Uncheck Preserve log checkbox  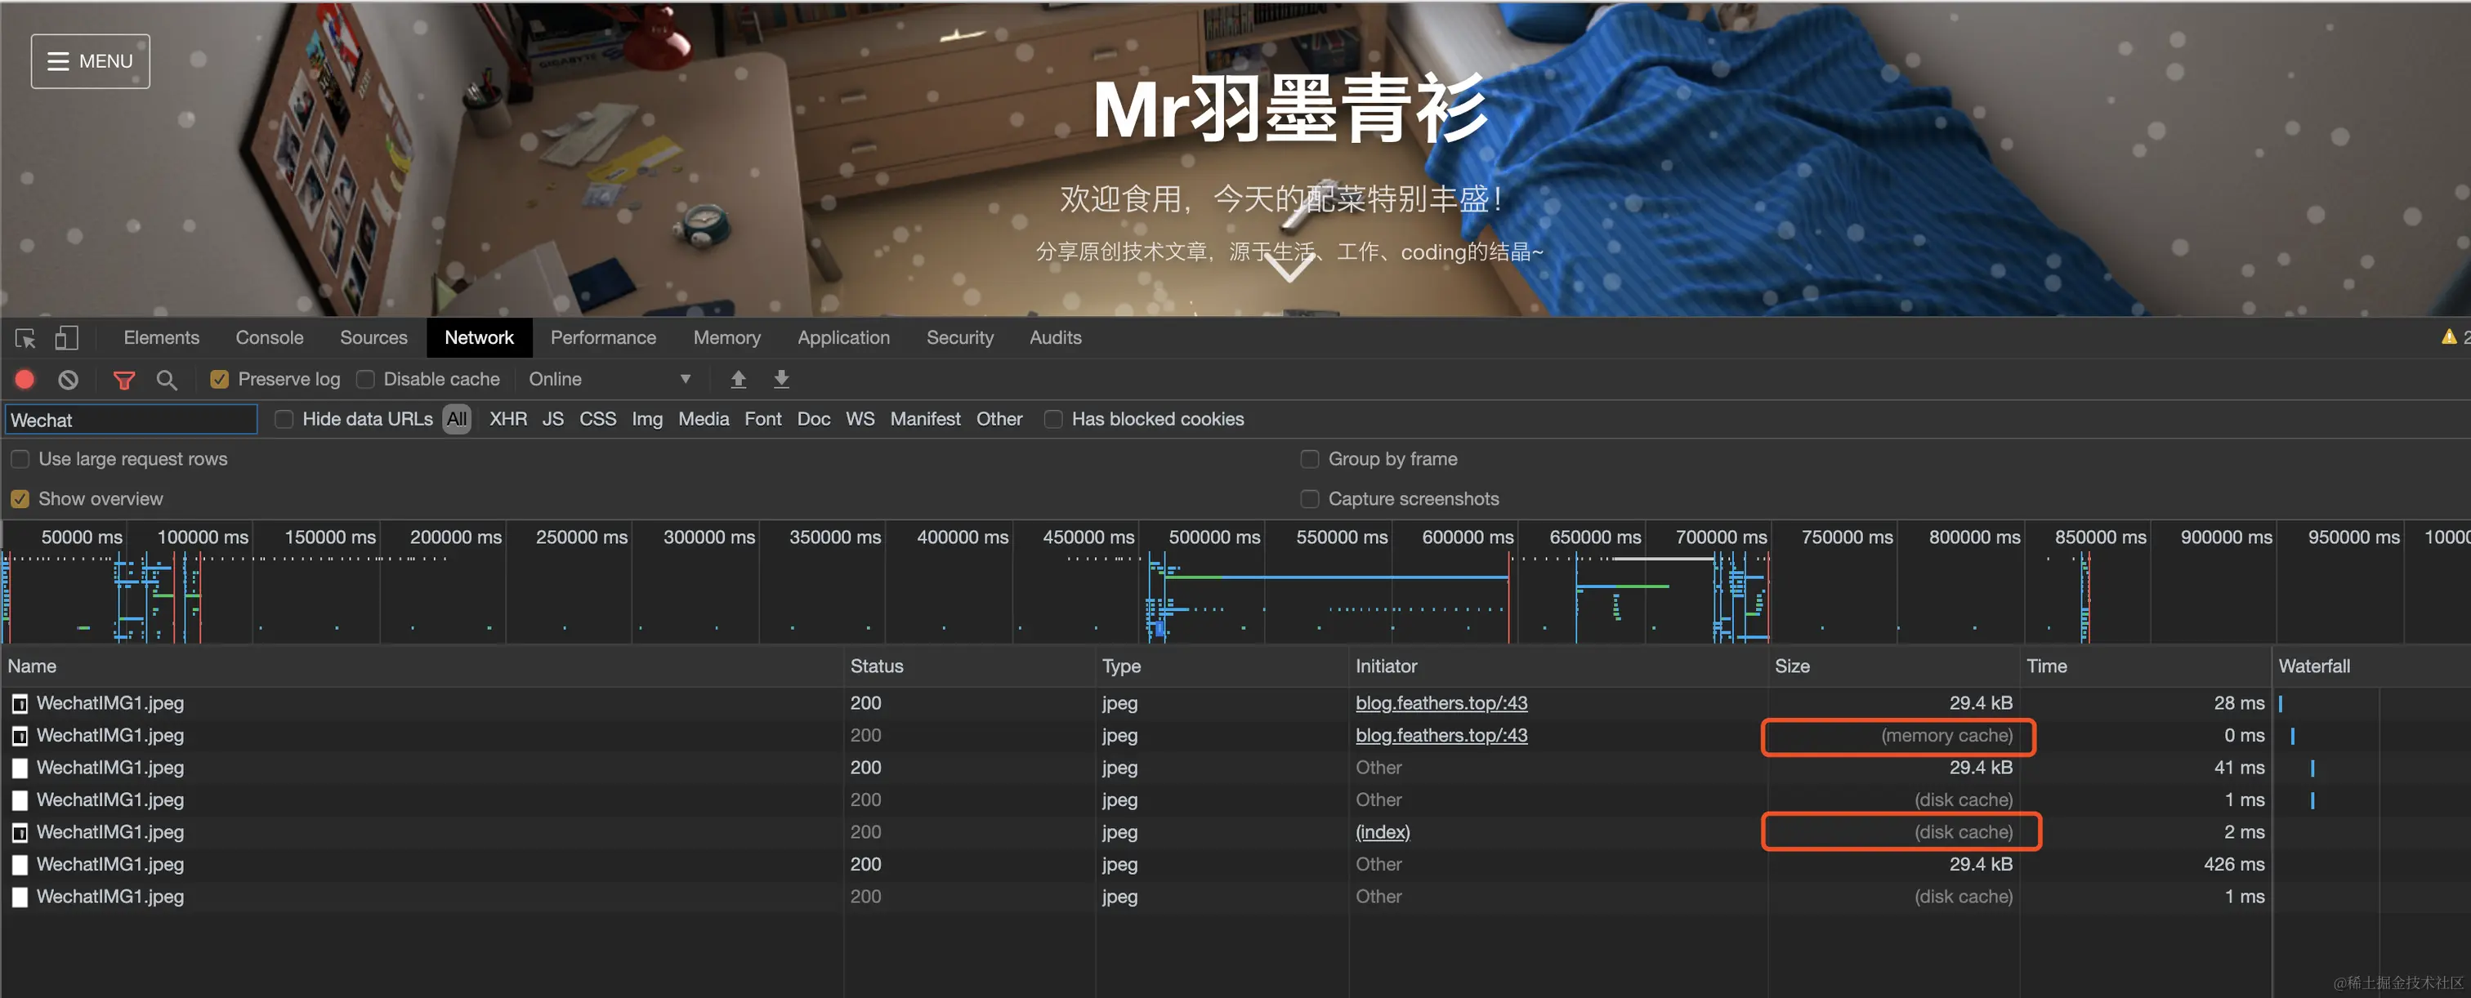(220, 380)
